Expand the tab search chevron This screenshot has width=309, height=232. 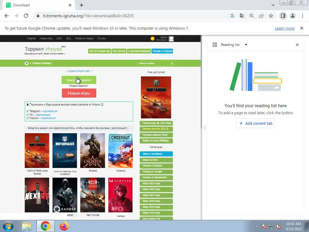273,5
